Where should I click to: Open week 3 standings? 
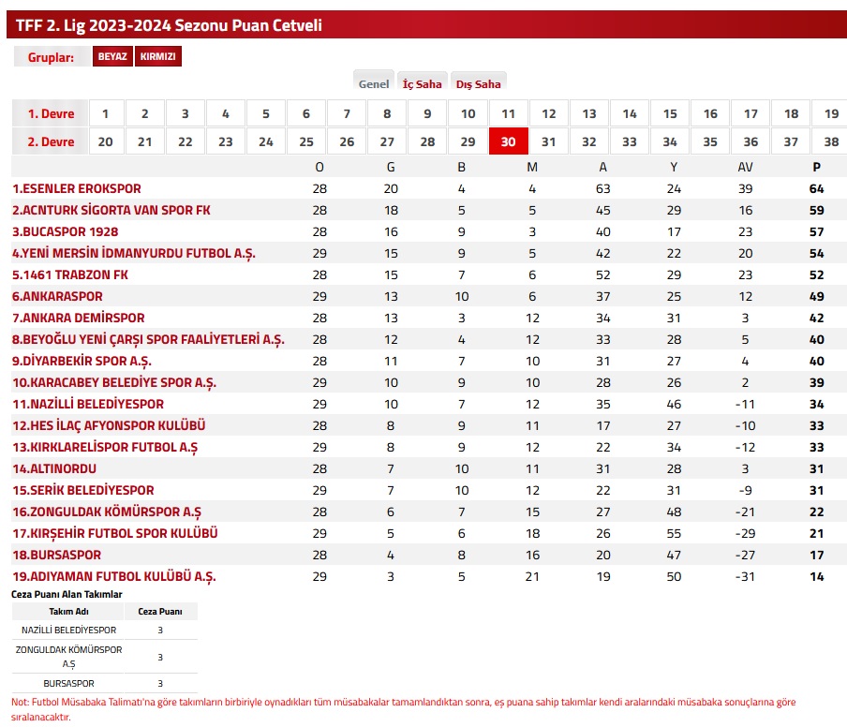[x=186, y=113]
